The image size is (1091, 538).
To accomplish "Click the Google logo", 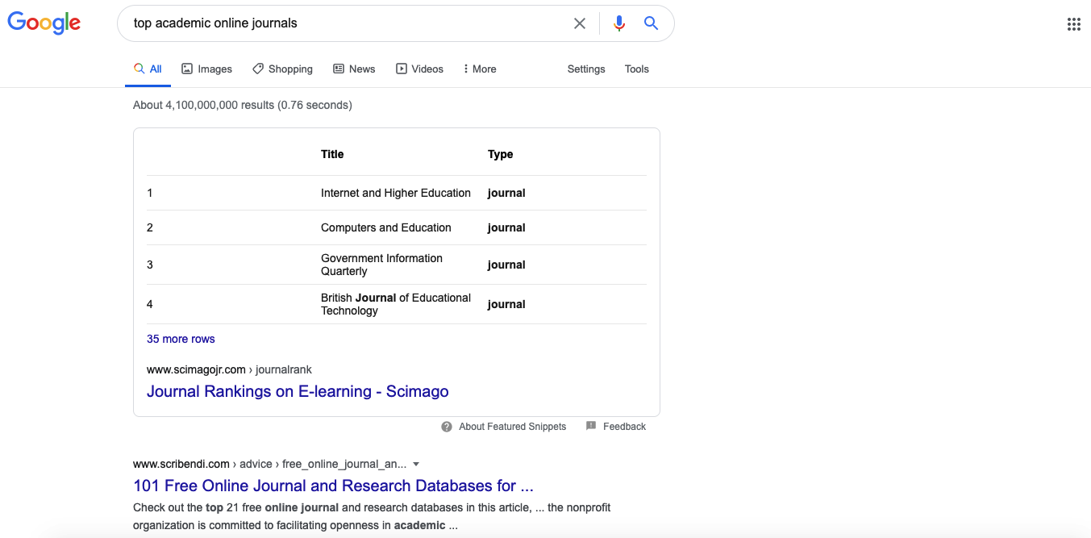I will point(44,23).
